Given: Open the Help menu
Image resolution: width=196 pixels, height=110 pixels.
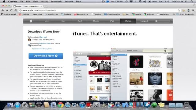Looking at the screenshot, I should (78, 2).
